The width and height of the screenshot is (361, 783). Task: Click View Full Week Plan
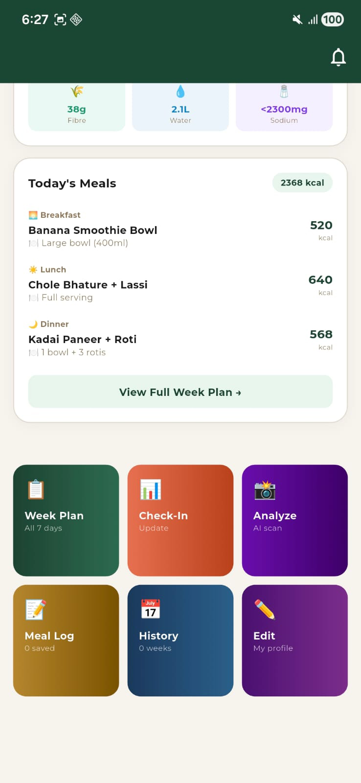pos(180,391)
